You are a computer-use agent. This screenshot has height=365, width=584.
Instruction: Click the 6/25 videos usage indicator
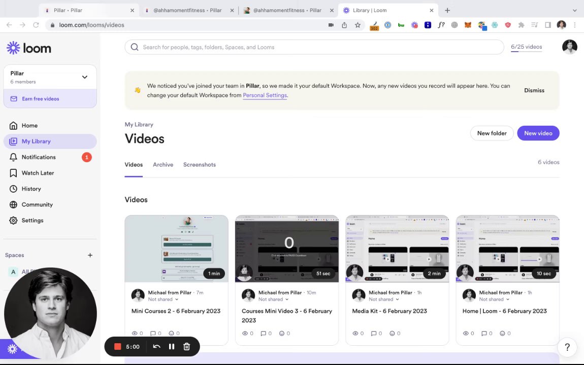point(526,47)
